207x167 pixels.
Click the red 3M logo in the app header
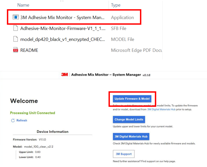coord(65,75)
